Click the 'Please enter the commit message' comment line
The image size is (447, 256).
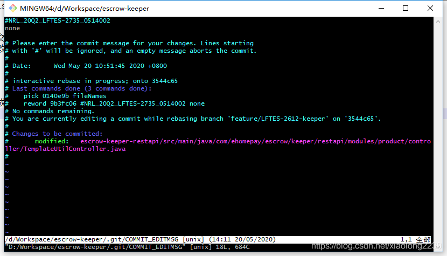(x=129, y=43)
